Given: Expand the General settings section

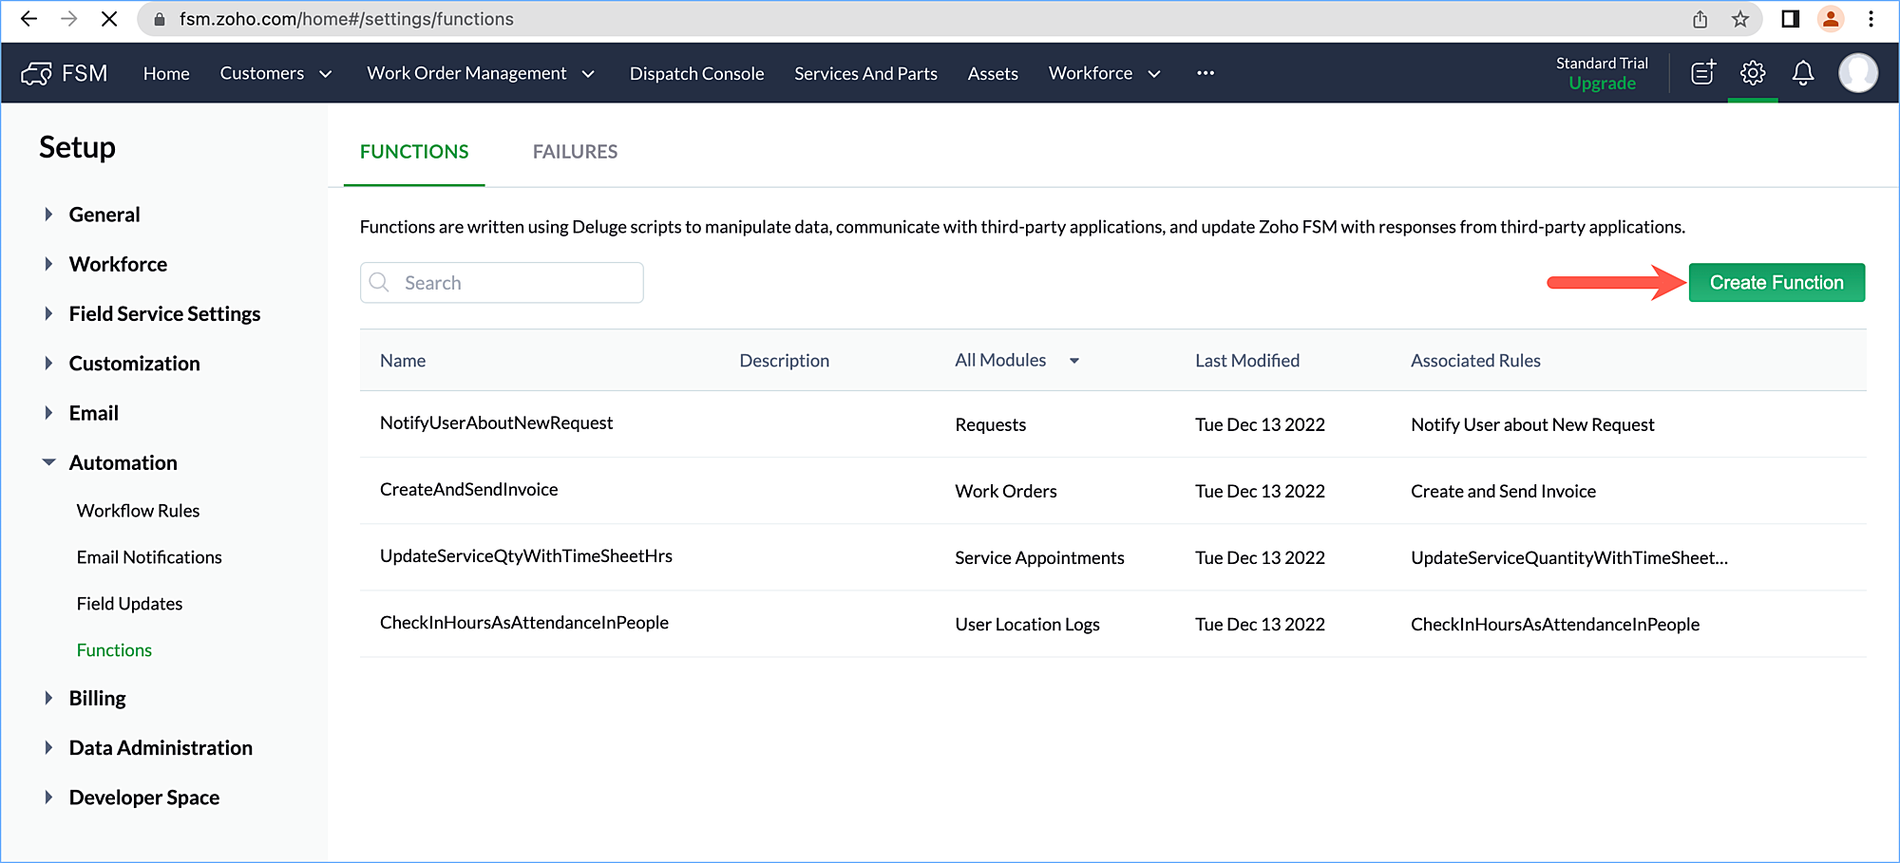Looking at the screenshot, I should click(x=104, y=215).
